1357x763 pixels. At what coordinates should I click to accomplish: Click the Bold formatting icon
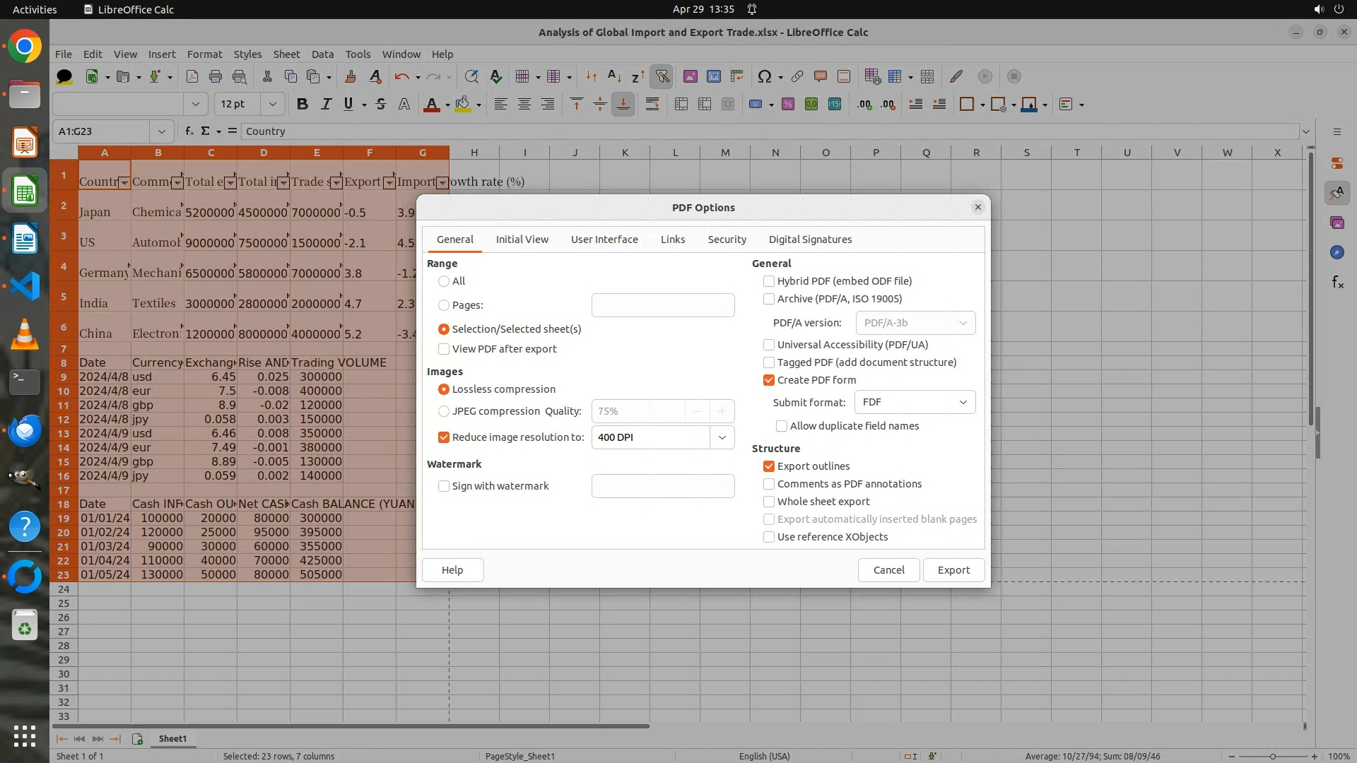pos(302,105)
